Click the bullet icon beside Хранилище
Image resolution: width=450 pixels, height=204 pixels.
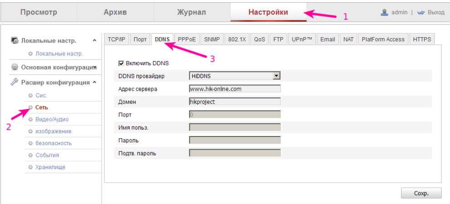click(x=30, y=167)
